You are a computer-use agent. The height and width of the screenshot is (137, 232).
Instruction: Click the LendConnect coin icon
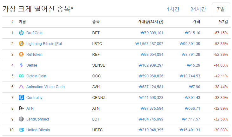click(x=21, y=119)
